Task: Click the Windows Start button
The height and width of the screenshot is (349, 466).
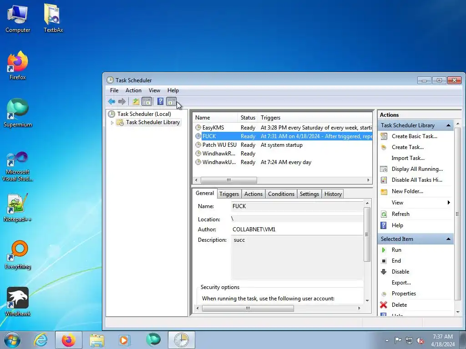Action: 12,340
